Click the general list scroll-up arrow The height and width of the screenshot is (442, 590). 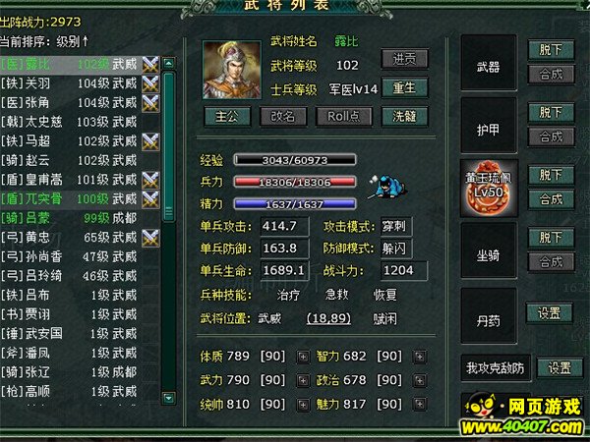click(168, 63)
